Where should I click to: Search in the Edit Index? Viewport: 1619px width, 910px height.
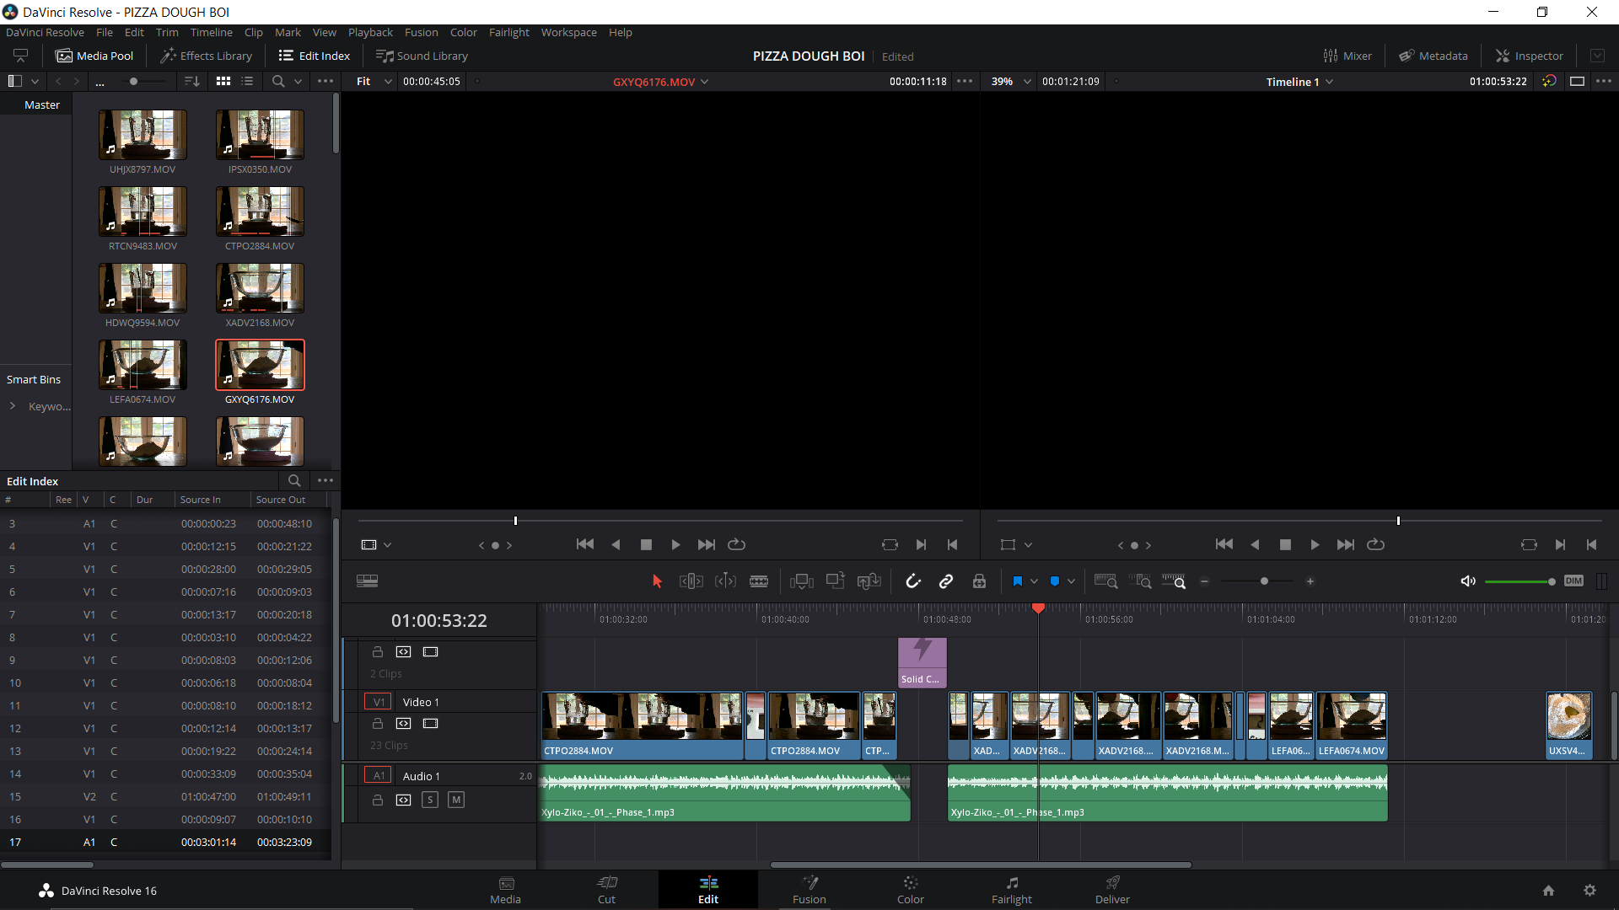click(294, 481)
